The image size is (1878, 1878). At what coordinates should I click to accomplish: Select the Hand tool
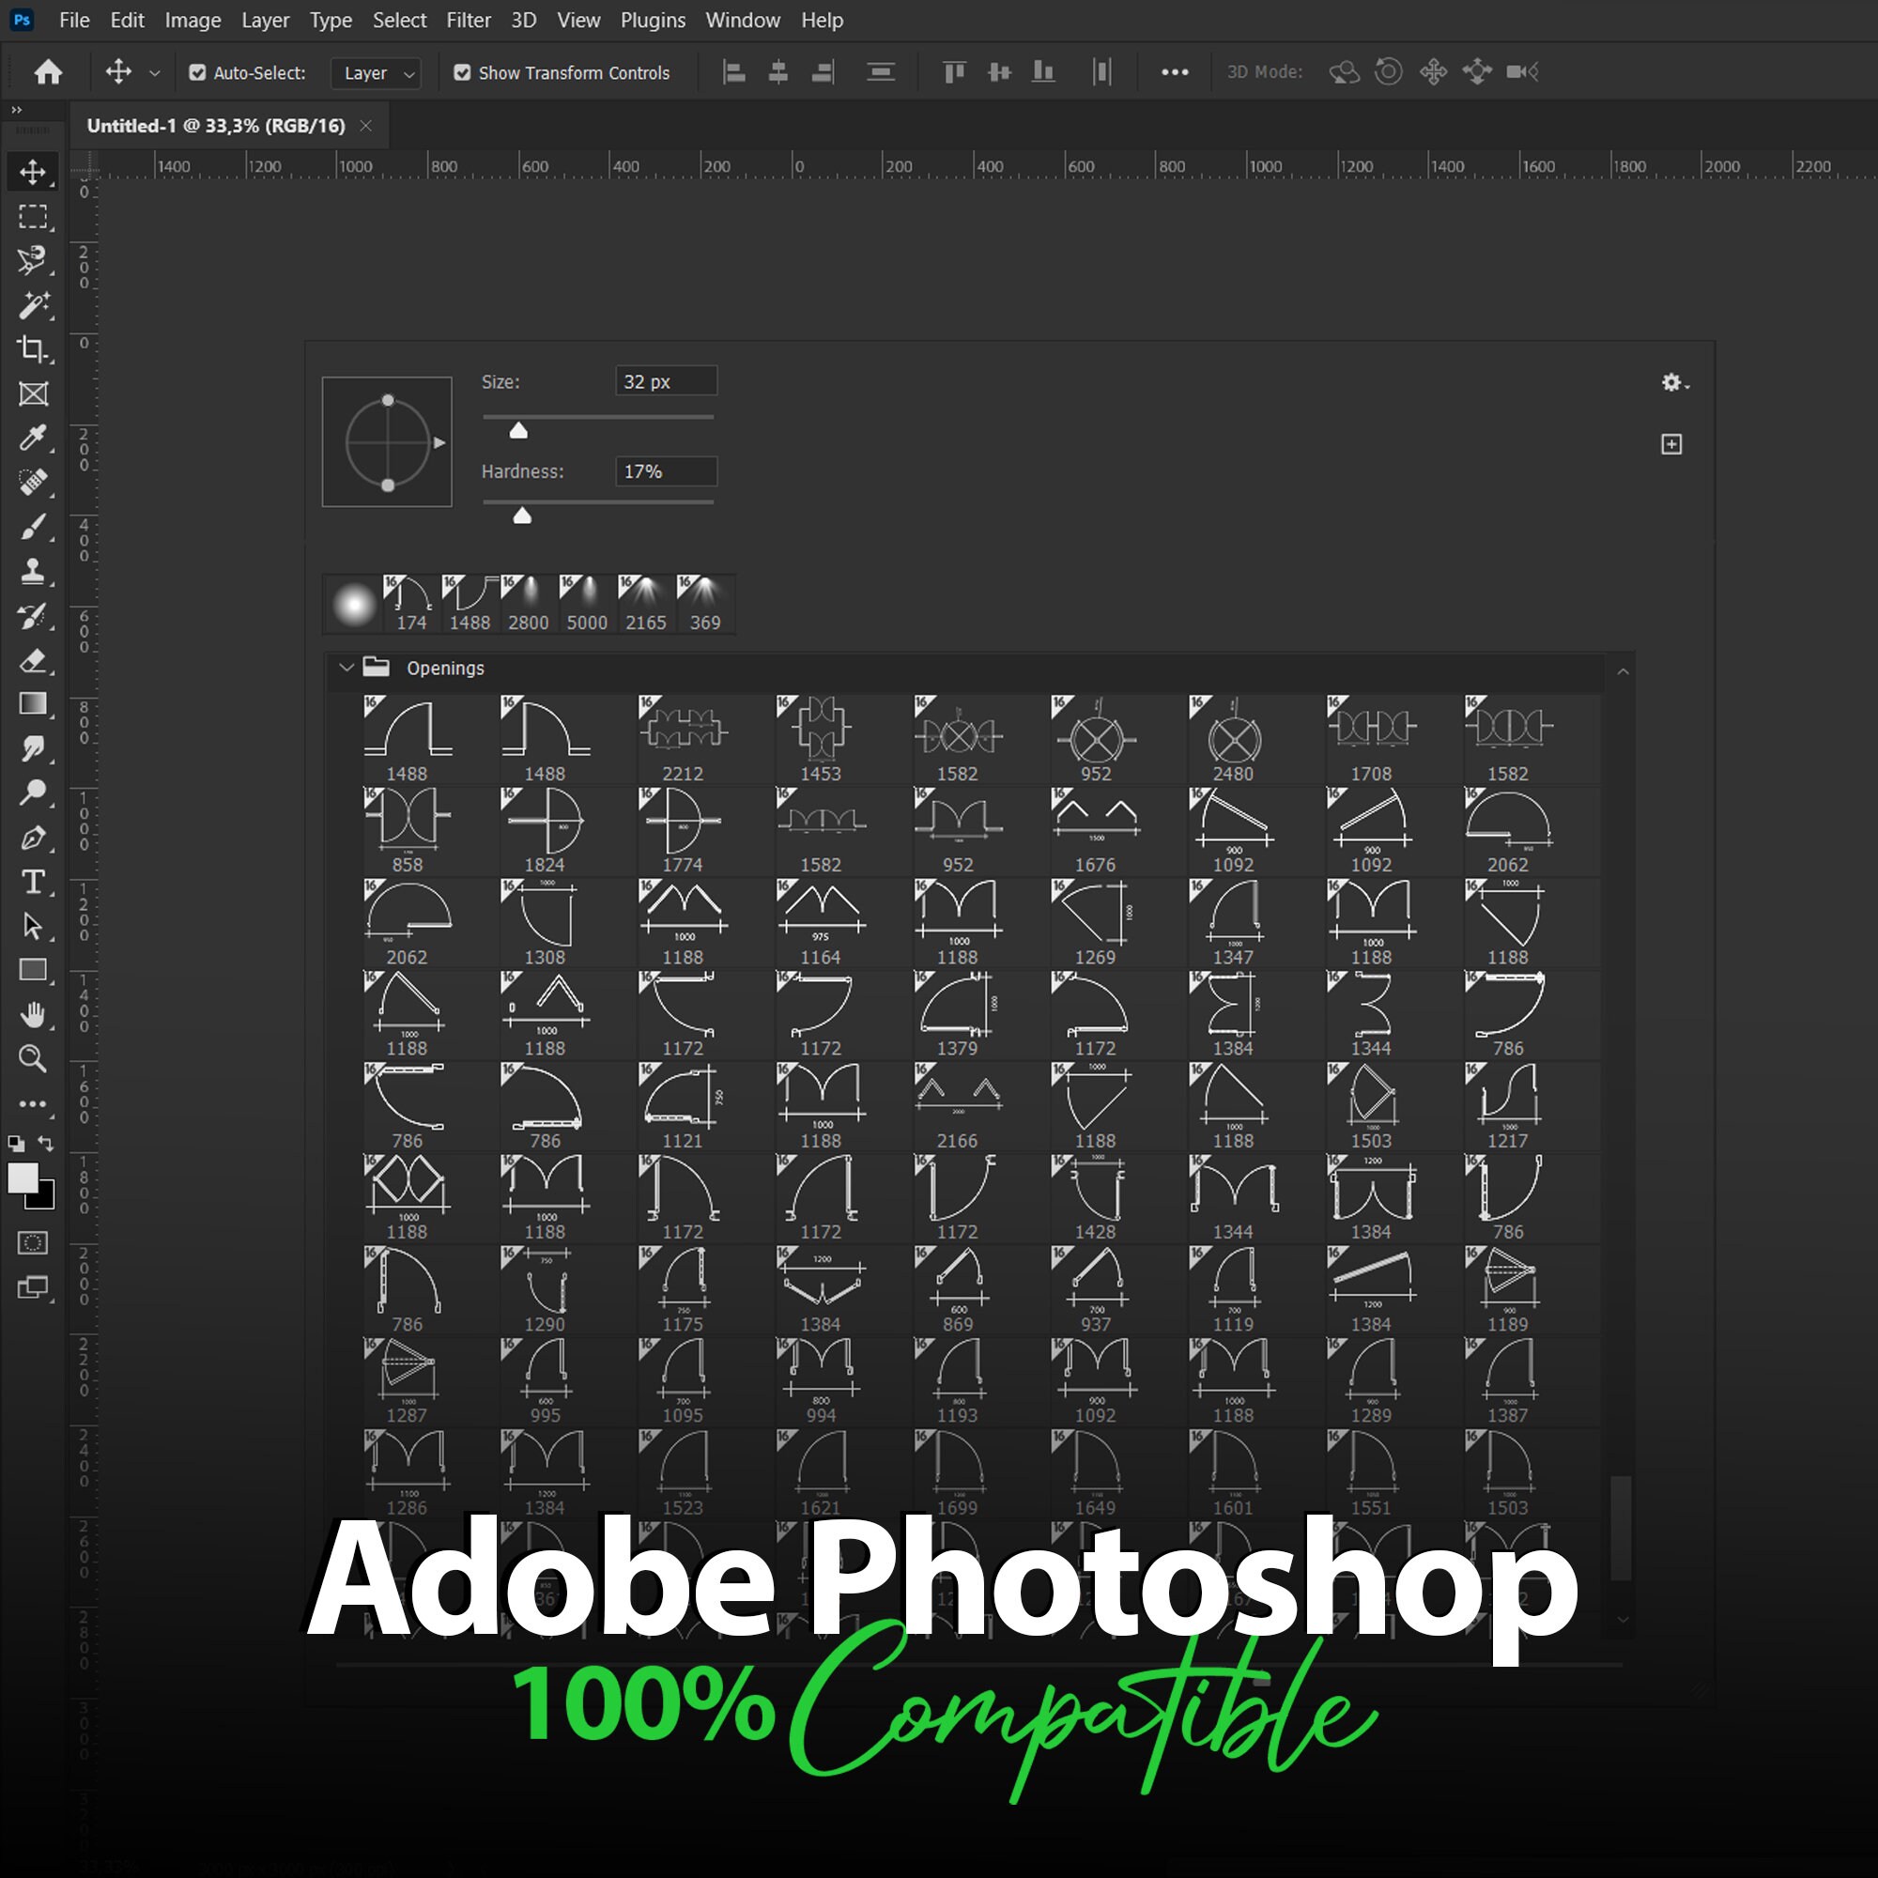(x=33, y=1015)
